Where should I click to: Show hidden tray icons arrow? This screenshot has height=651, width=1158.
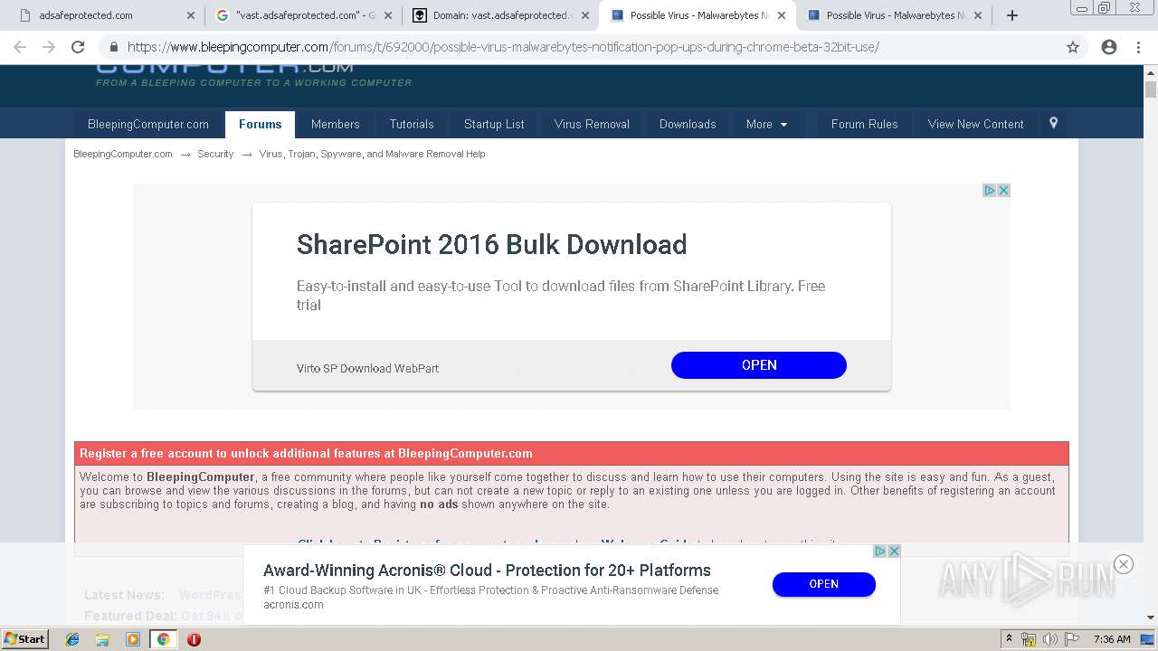[1009, 639]
